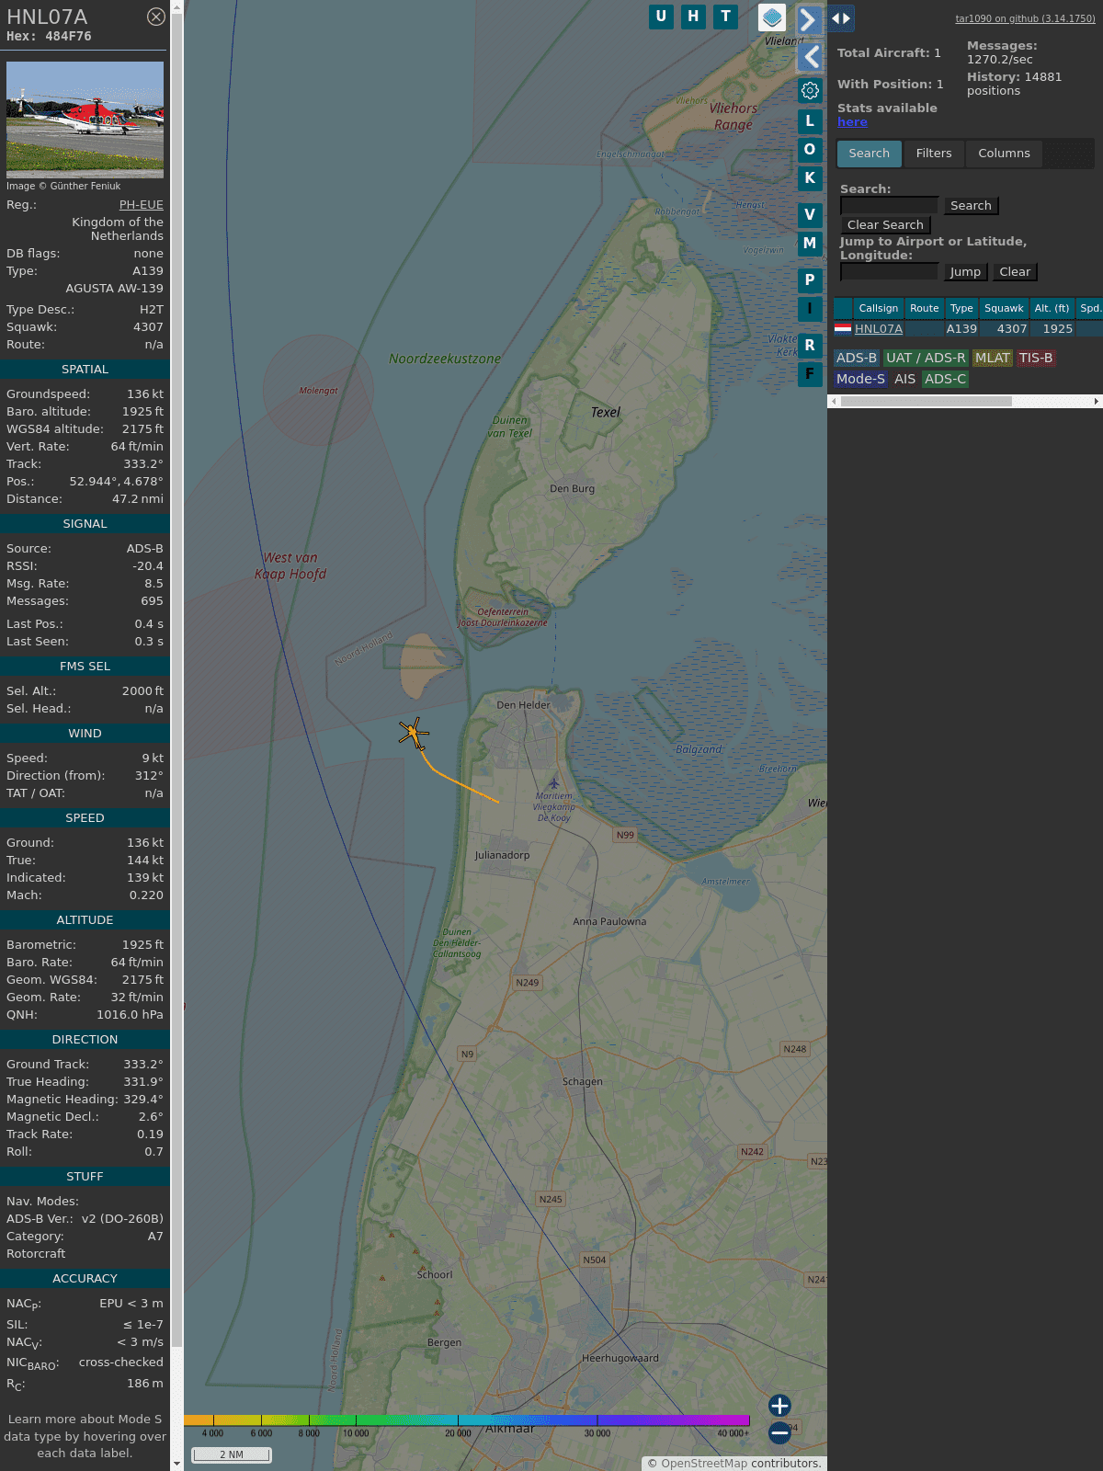
Task: Zoom out with the minus button
Action: [779, 1432]
